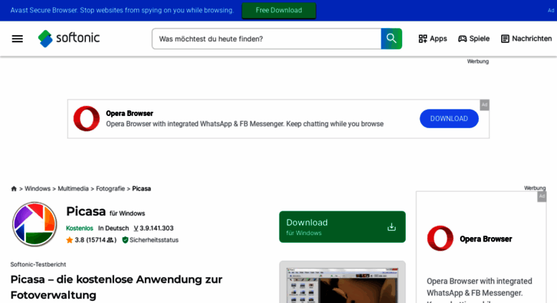Click the Opera logo in the sidebar ad
This screenshot has height=303, width=557.
440,239
